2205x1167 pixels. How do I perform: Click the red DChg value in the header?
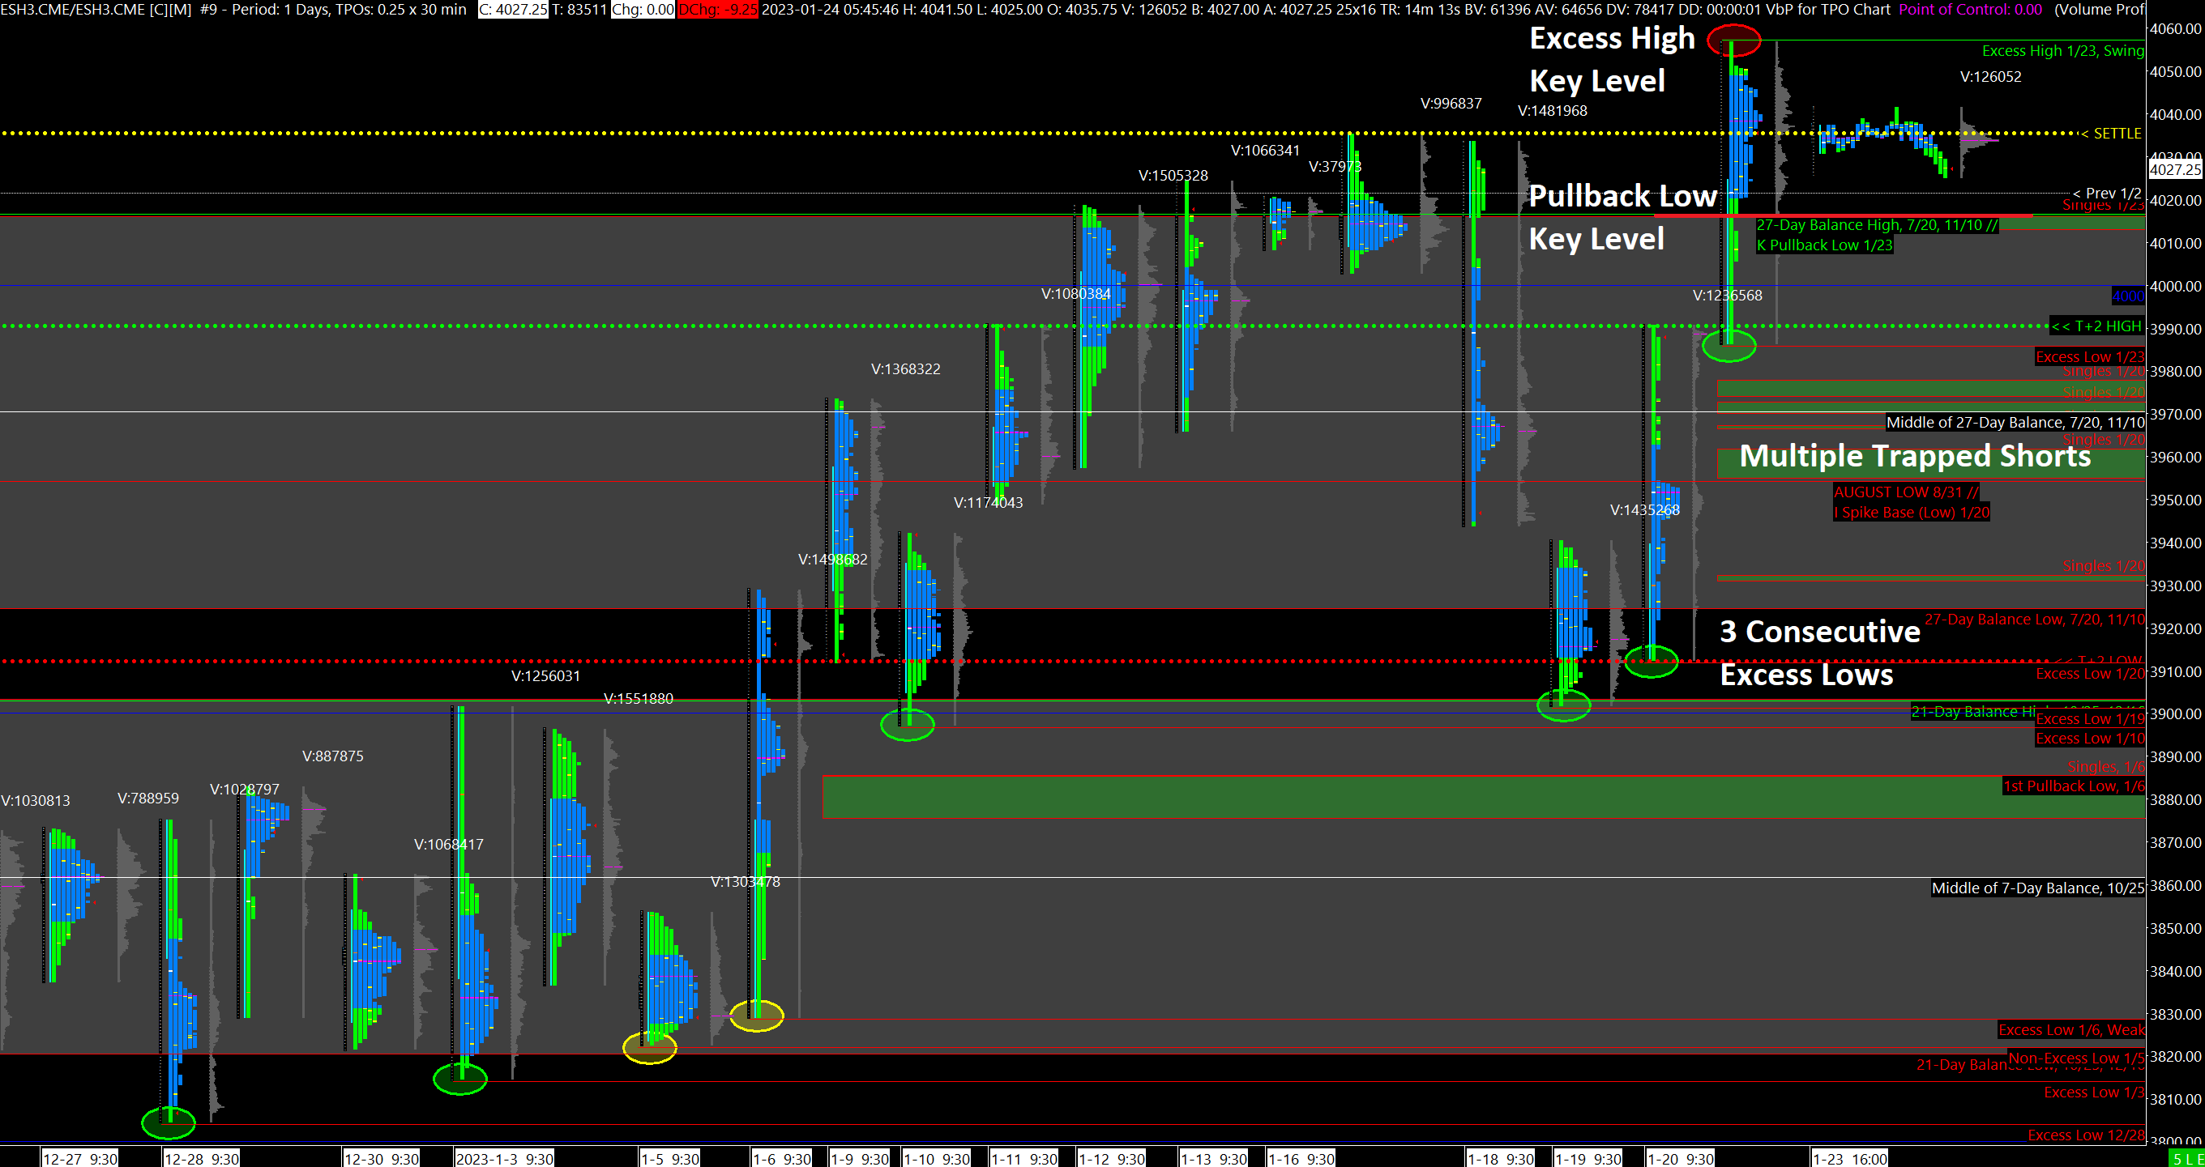[717, 10]
